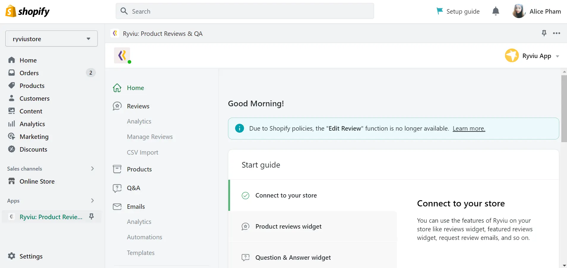Expand the Sales channels section
567x268 pixels.
pyautogui.click(x=92, y=168)
